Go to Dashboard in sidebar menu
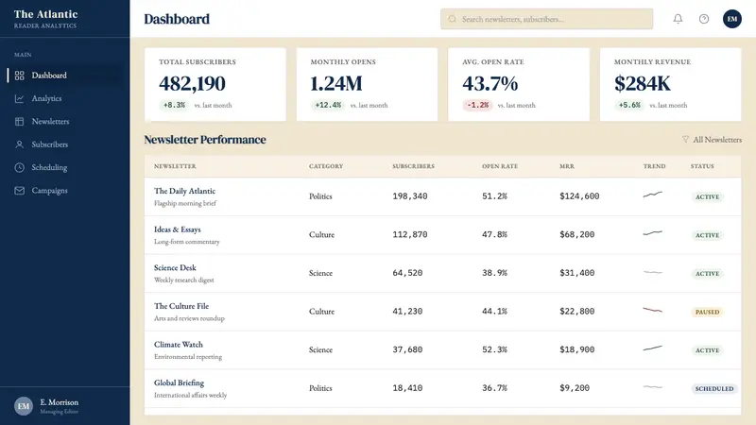This screenshot has width=756, height=425. [64, 76]
